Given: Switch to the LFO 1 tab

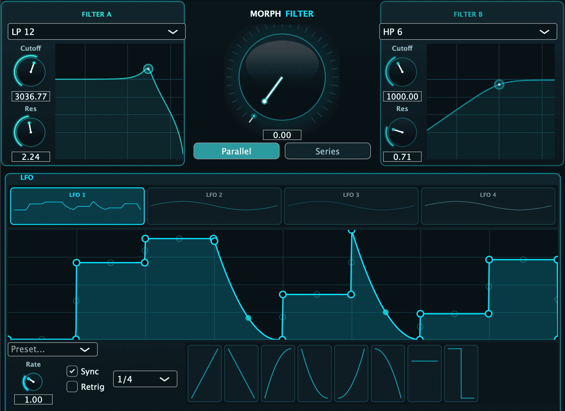Looking at the screenshot, I should pos(77,206).
